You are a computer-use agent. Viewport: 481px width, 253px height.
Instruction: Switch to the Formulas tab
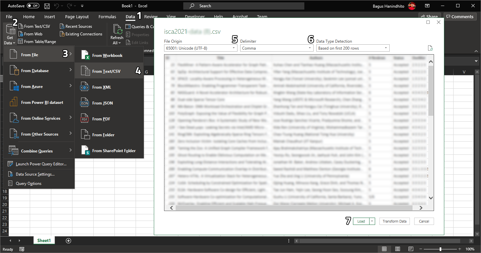point(107,17)
